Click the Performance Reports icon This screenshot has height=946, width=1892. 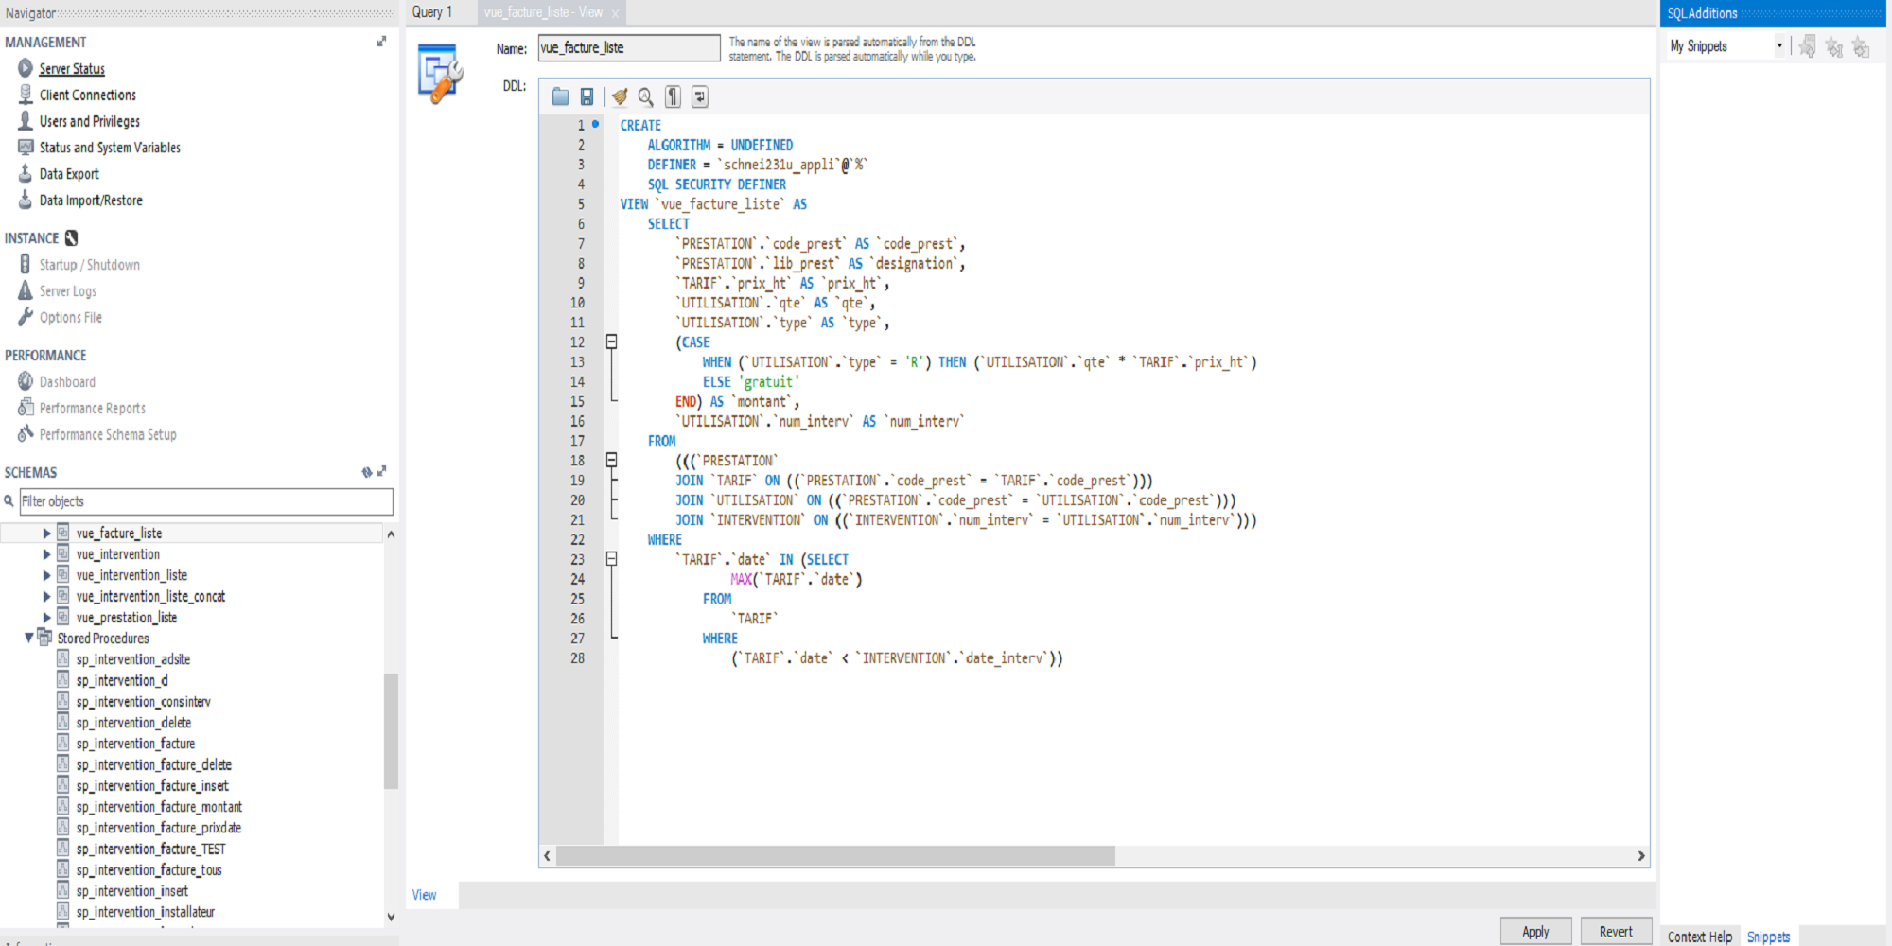pyautogui.click(x=26, y=407)
